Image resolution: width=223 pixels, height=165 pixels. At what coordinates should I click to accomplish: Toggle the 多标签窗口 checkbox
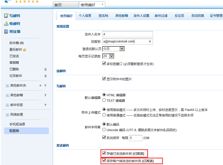click(x=104, y=64)
